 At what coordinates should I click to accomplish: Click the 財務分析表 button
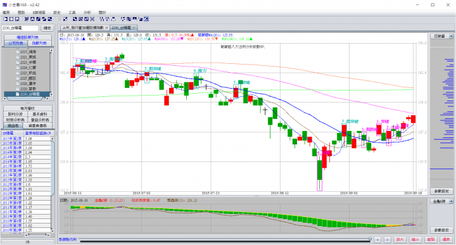15,120
